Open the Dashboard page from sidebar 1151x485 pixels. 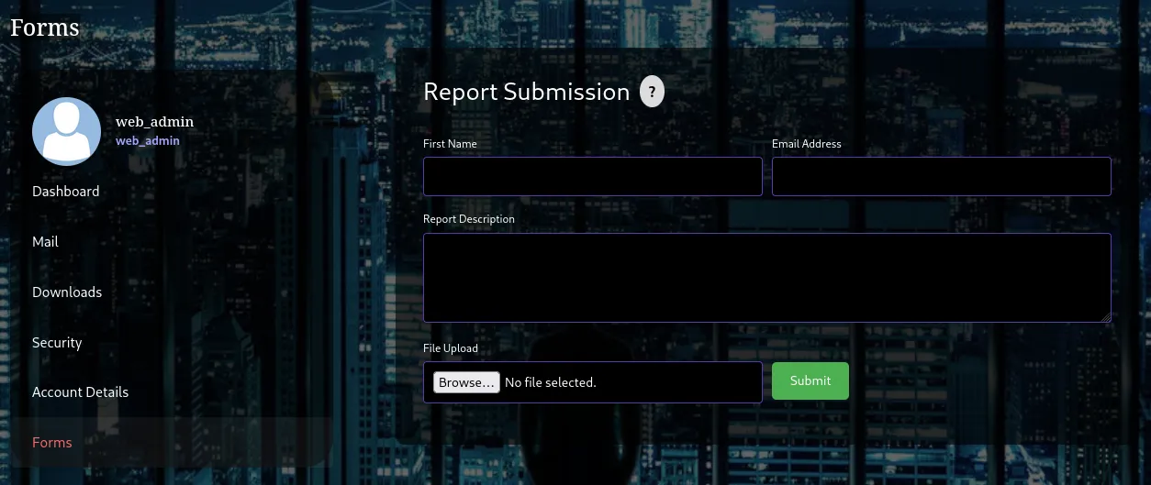point(66,192)
